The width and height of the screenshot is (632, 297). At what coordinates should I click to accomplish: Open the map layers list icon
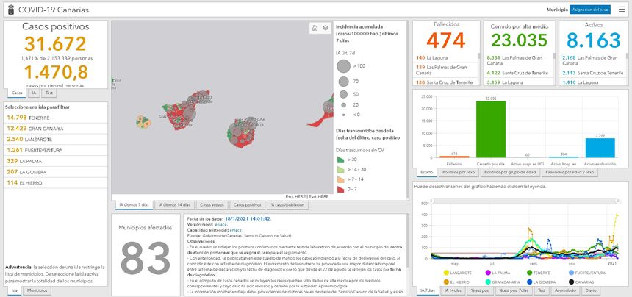point(325,28)
